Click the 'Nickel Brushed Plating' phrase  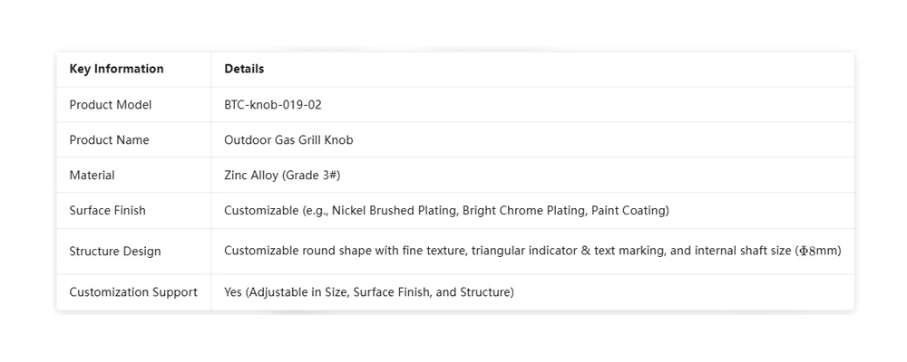tap(393, 211)
